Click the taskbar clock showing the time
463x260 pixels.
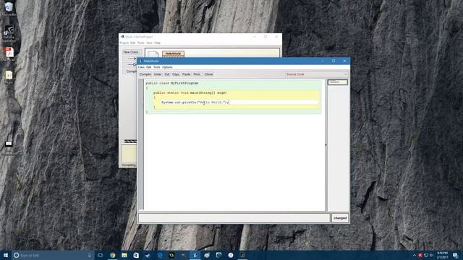tap(442, 255)
